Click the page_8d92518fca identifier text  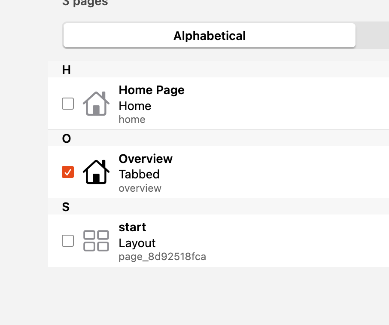pyautogui.click(x=162, y=257)
